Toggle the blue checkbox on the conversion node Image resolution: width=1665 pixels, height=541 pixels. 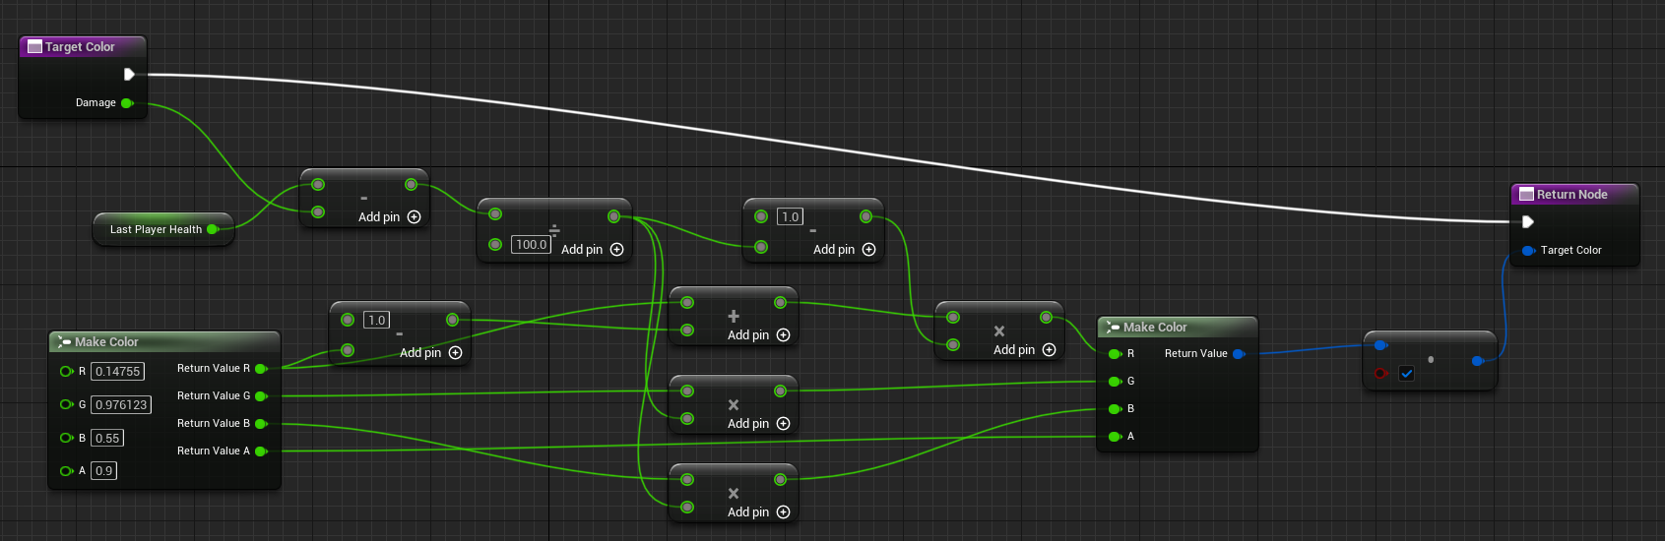(1406, 373)
